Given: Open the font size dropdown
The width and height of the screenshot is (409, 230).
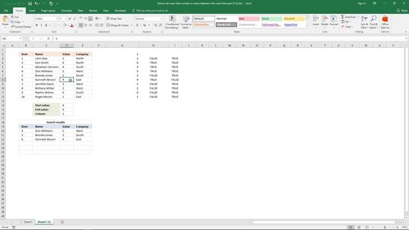Looking at the screenshot, I should pos(65,19).
